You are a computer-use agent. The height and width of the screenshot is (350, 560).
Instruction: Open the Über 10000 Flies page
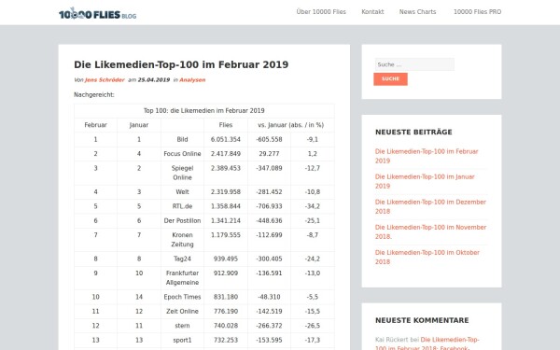tap(321, 12)
